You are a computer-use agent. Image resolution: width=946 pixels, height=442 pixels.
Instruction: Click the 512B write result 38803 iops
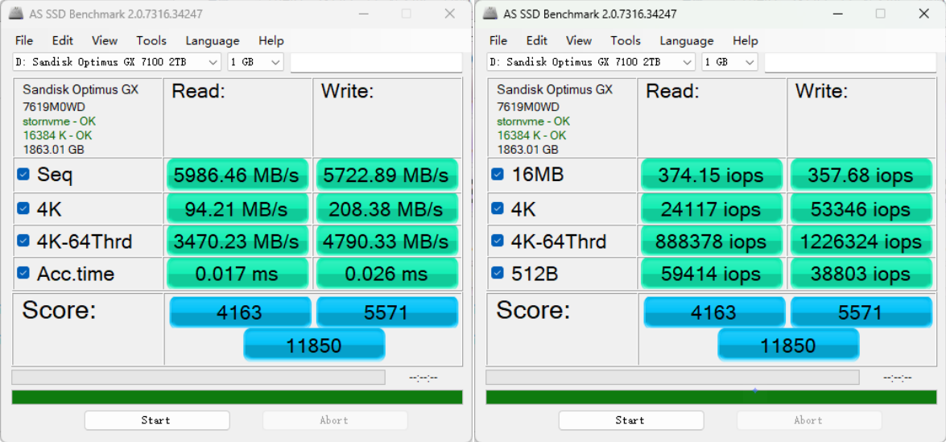pos(861,273)
